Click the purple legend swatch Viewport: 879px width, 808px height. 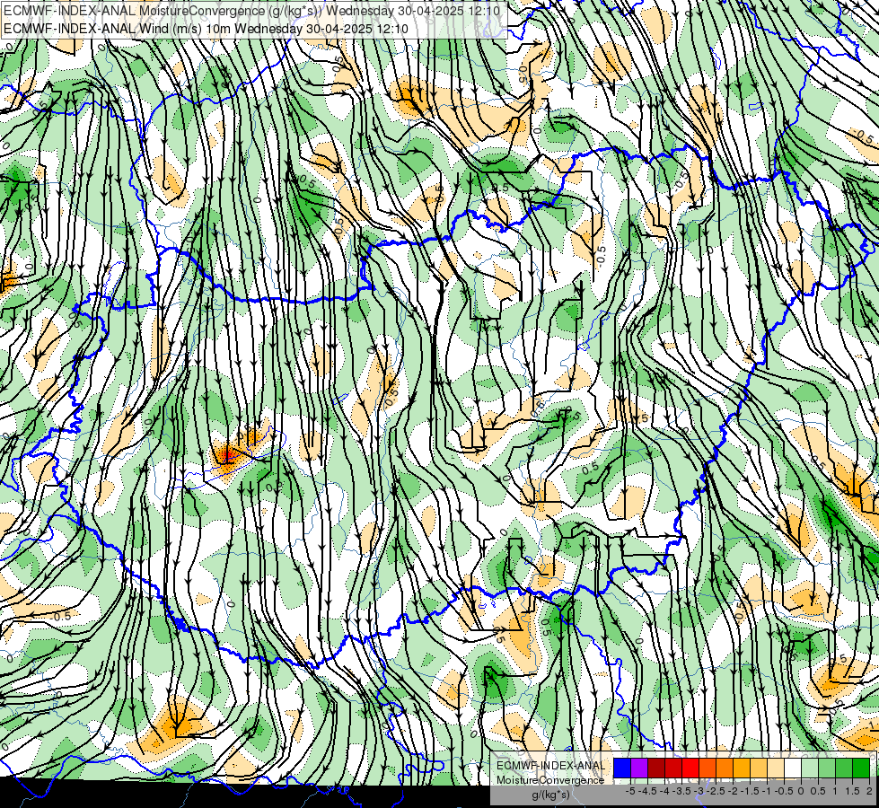(639, 768)
